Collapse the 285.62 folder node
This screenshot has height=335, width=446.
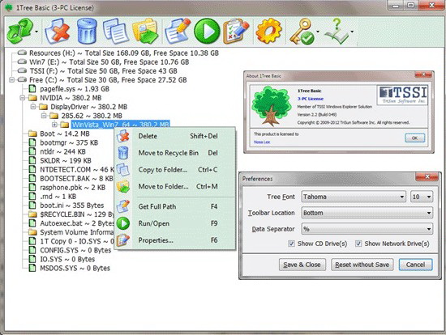pos(44,116)
